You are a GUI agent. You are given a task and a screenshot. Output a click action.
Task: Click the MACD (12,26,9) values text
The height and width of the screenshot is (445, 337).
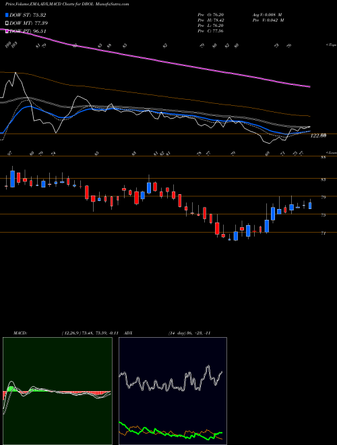[90, 333]
